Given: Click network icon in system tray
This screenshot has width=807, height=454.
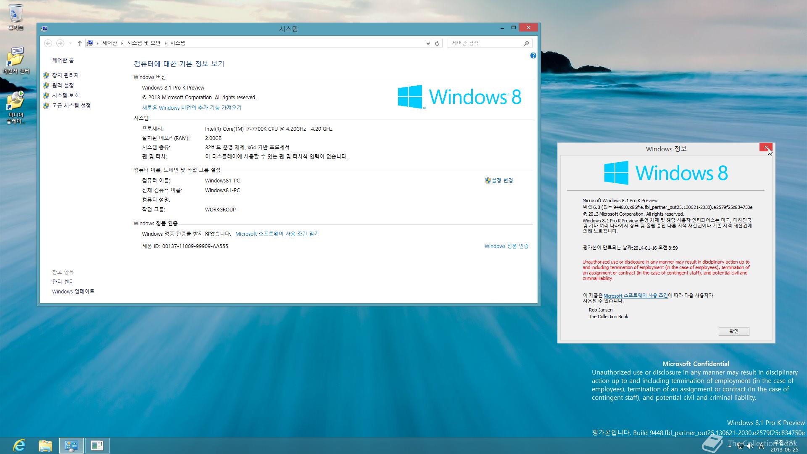Looking at the screenshot, I should 741,446.
